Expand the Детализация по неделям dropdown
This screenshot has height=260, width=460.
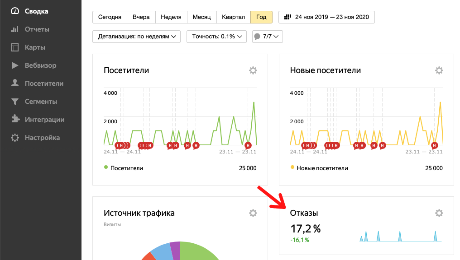point(136,37)
